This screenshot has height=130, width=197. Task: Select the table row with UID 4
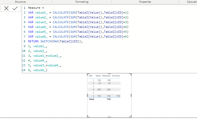(104, 90)
